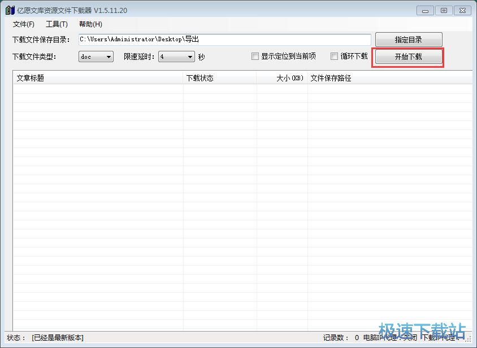Maximize the downloader window

pyautogui.click(x=444, y=11)
